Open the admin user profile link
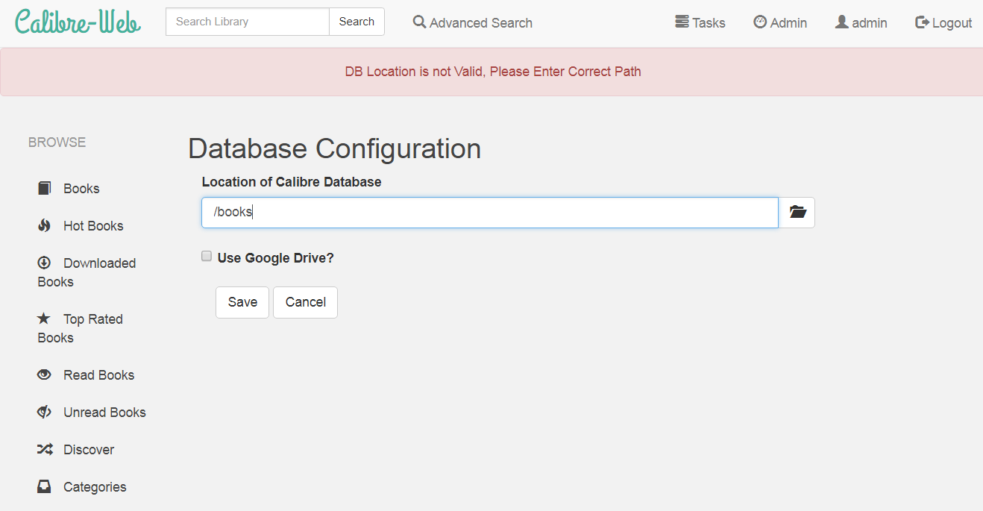Image resolution: width=983 pixels, height=511 pixels. (861, 22)
